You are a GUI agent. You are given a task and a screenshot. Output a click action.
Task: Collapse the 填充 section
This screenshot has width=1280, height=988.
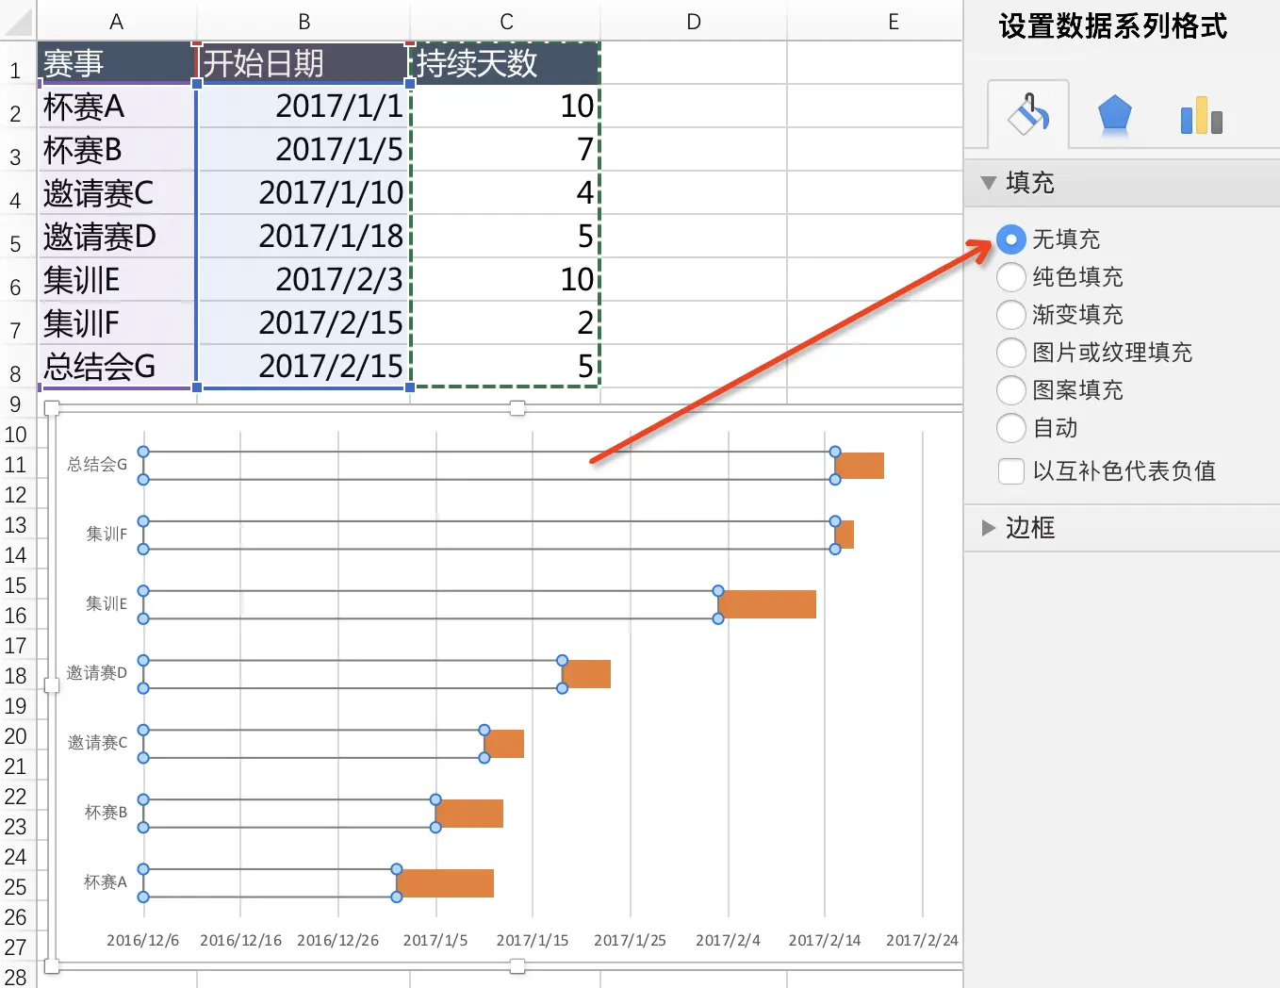coord(988,183)
